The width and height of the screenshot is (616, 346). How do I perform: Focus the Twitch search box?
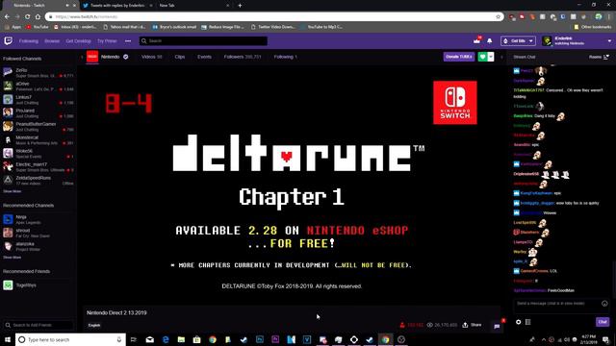pyautogui.click(x=203, y=40)
